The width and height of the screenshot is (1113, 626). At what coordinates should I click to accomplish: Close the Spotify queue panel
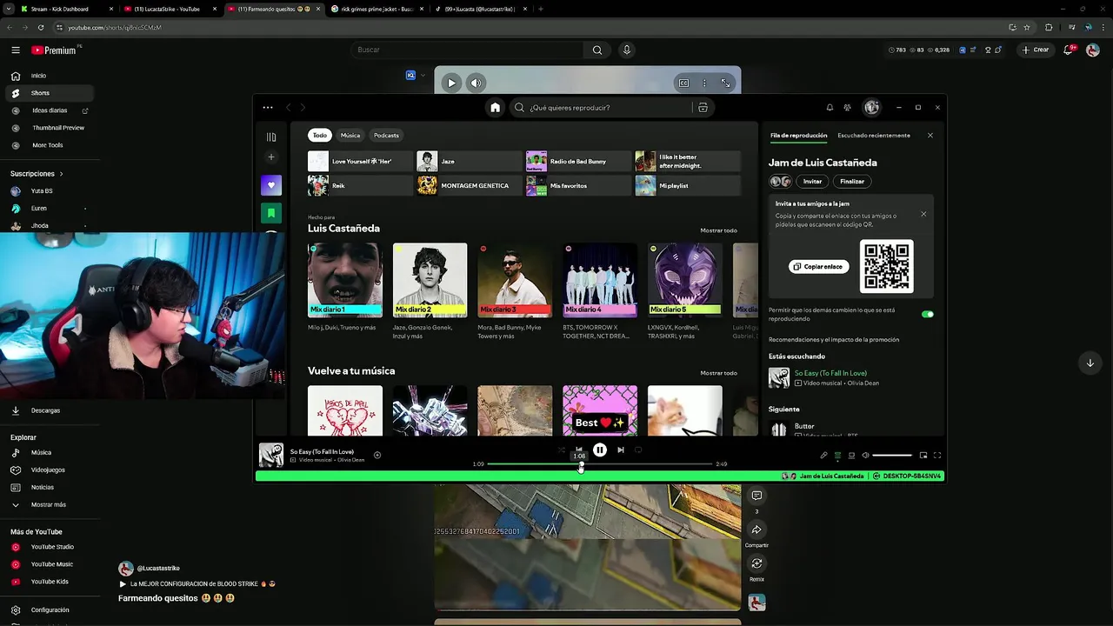pos(930,136)
